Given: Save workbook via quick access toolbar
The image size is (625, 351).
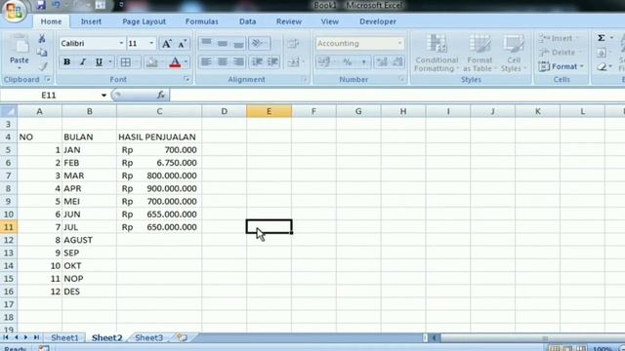Looking at the screenshot, I should click(x=40, y=5).
